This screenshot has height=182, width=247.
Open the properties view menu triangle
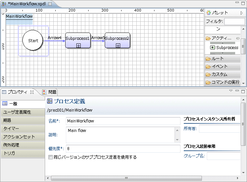tap(231, 91)
